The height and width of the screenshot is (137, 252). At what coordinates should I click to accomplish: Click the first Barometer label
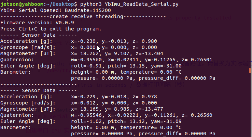15,72
